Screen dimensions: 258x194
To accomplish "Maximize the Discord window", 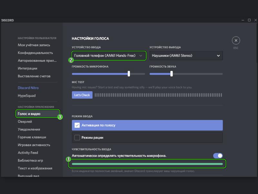I will coord(249,20).
